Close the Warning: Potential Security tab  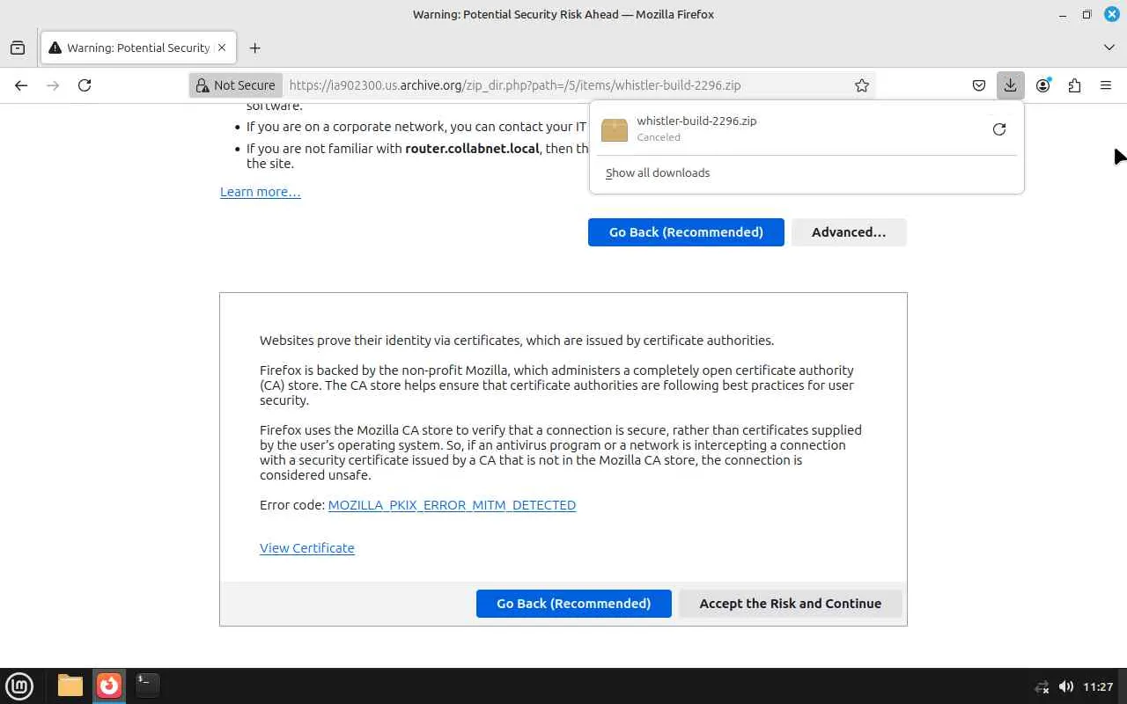pyautogui.click(x=222, y=48)
